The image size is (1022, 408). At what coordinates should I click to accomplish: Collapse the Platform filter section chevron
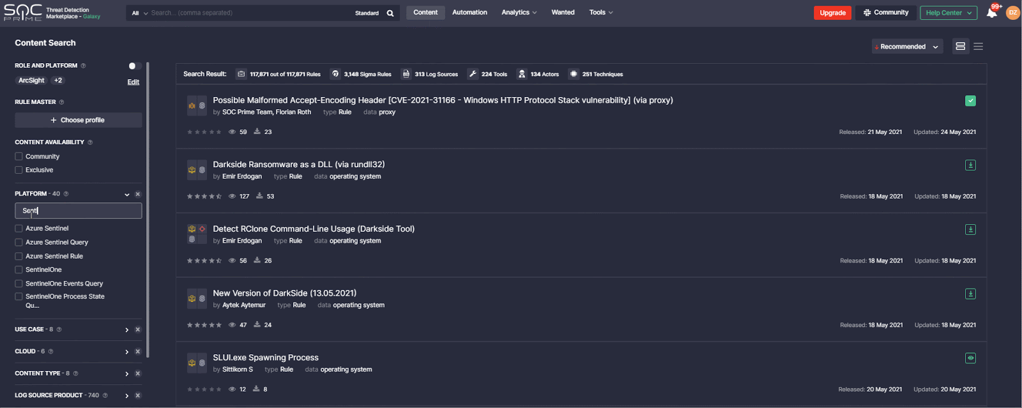coord(127,194)
